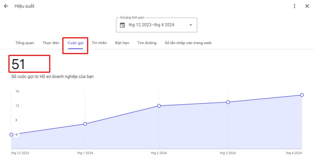Click the Số cuộc gọi từ Hồ sơ description
314x168 pixels.
coord(52,77)
